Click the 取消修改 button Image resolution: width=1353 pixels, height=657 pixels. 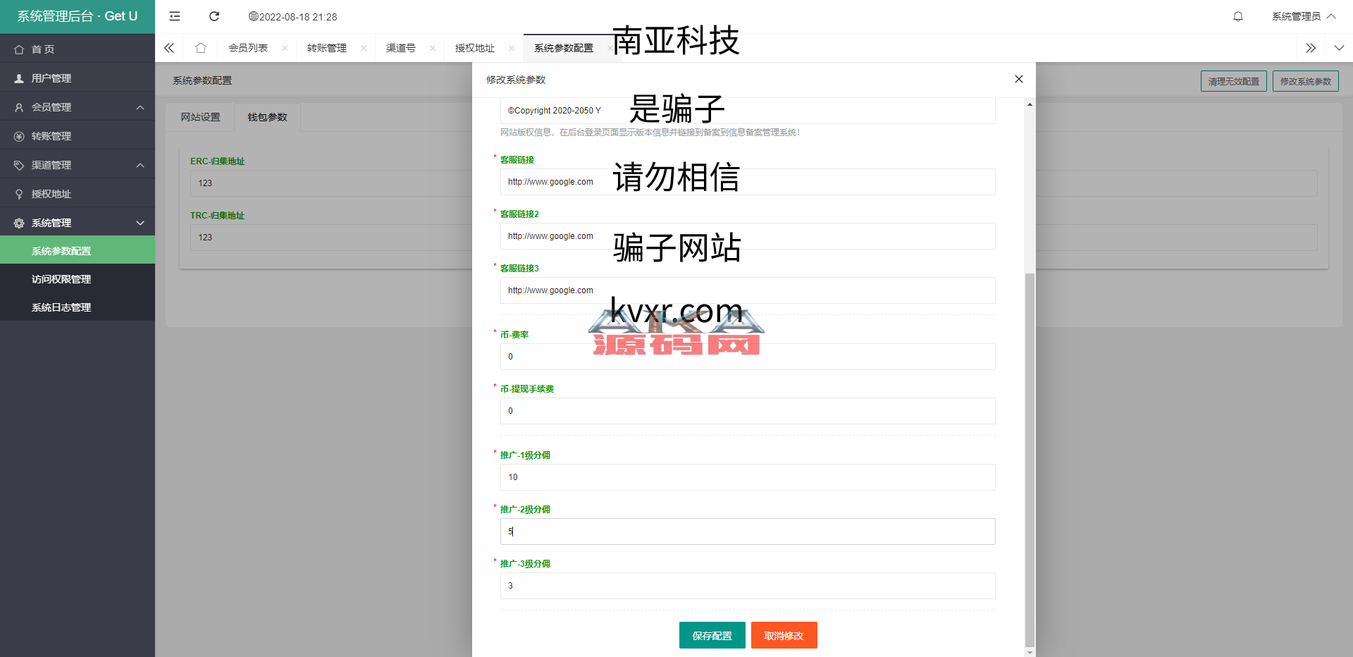[784, 635]
